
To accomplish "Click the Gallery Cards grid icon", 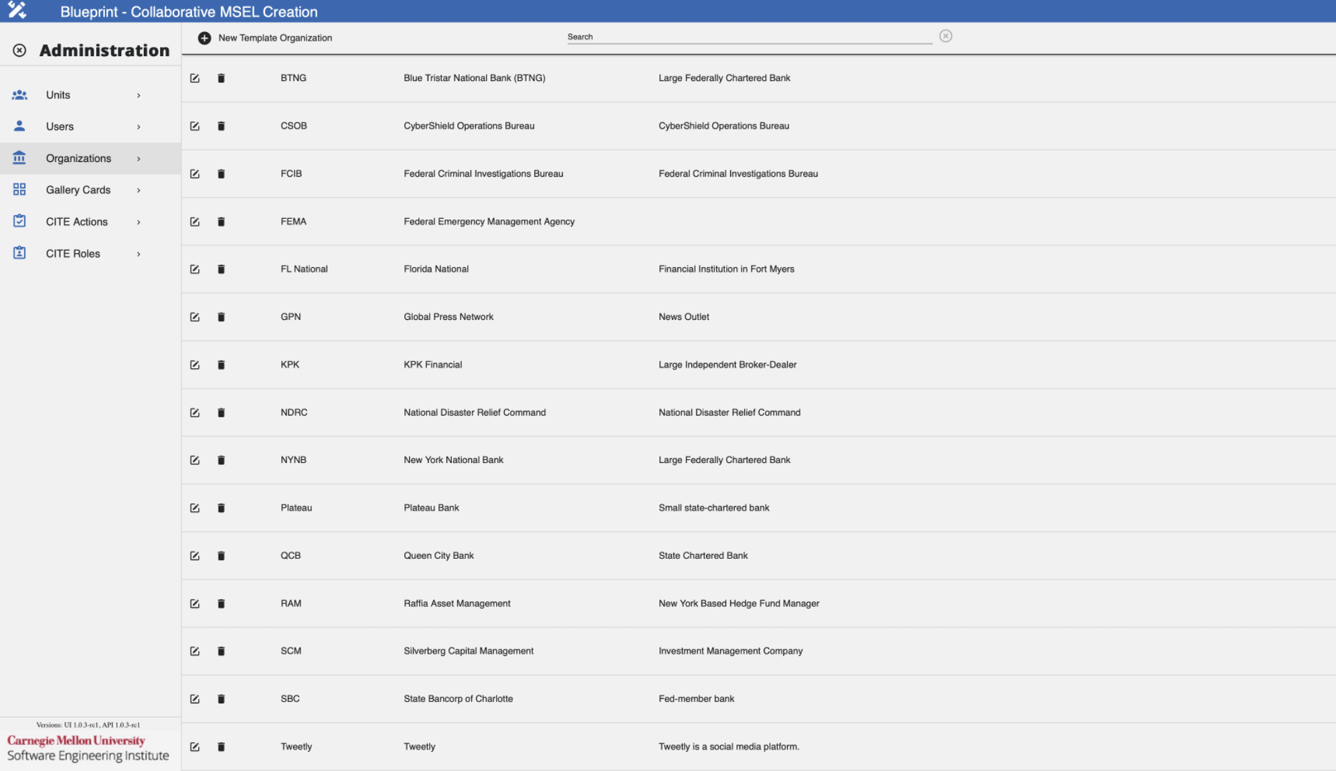I will click(19, 189).
